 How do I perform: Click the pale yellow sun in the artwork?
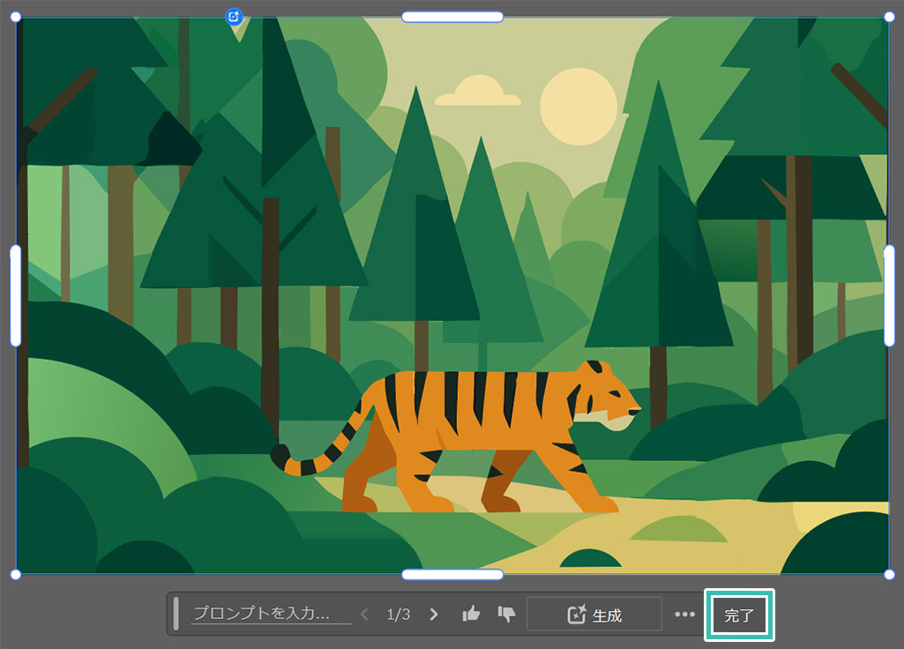point(578,101)
